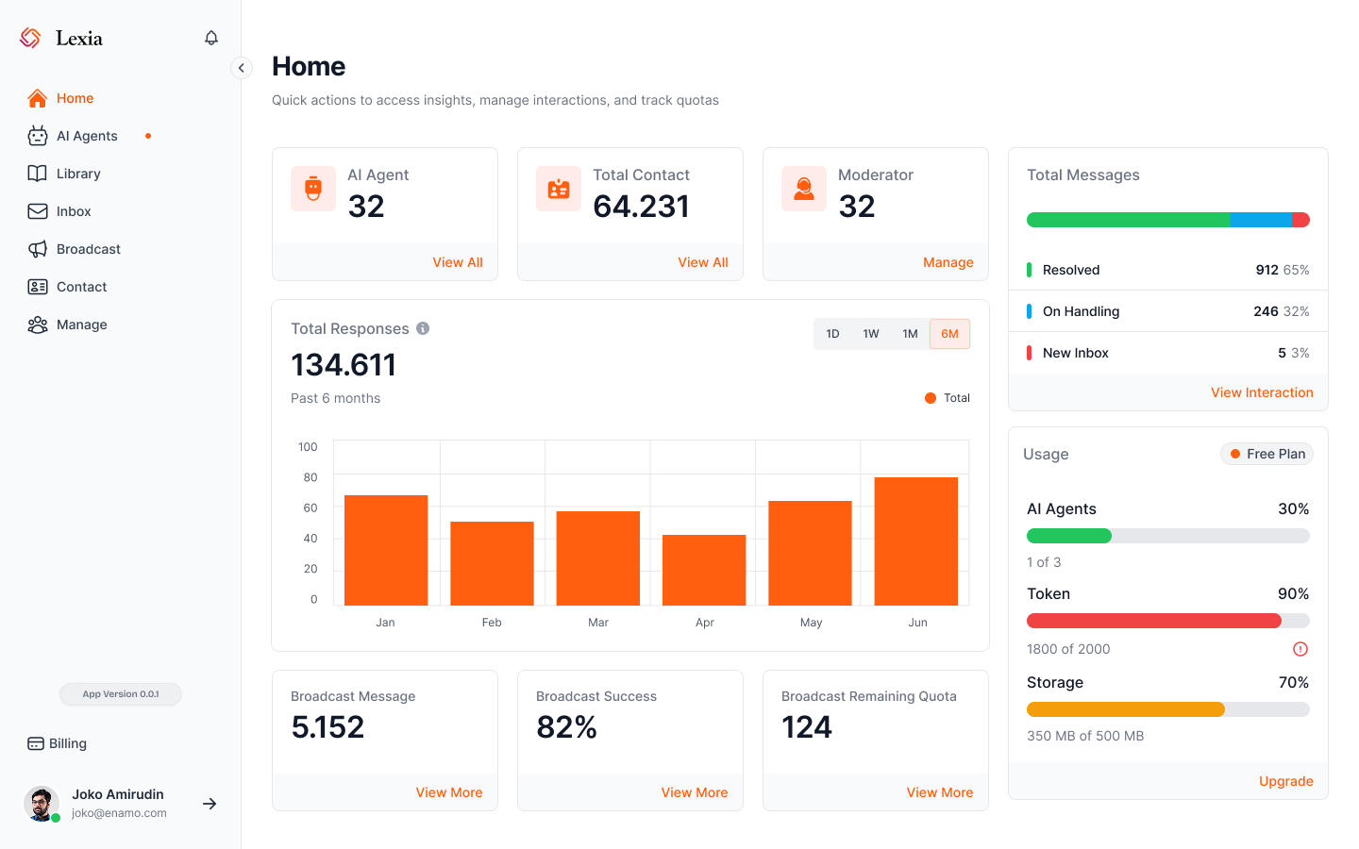Click the arrow next to Joko Amirudin
This screenshot has width=1359, height=849.
tap(210, 804)
